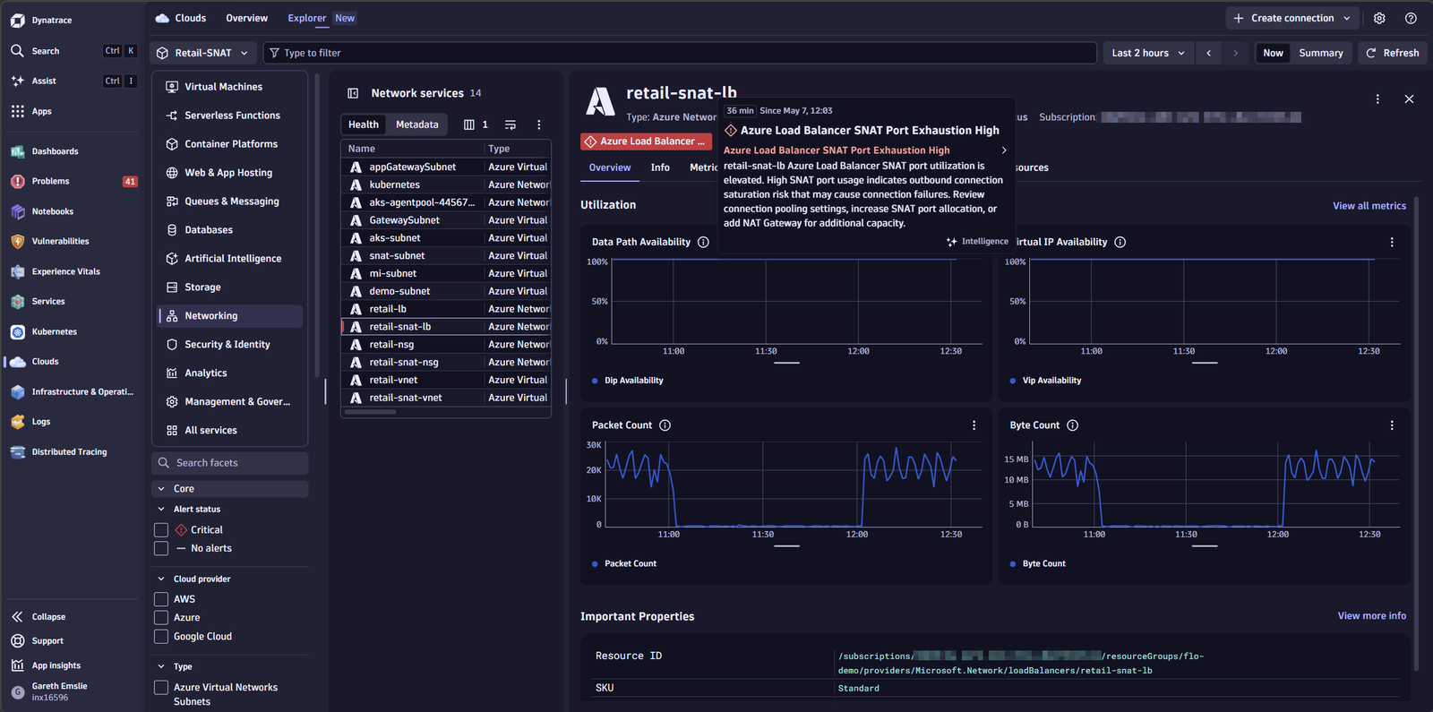Switch to Summary view
This screenshot has width=1433, height=712.
(x=1321, y=53)
